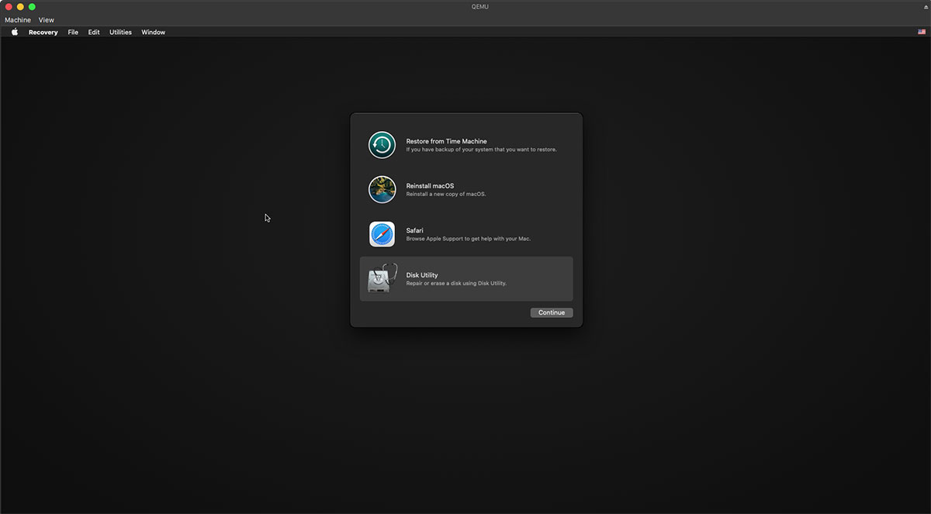This screenshot has height=514, width=931.
Task: Choose the 'Reinstall macOS' option label
Action: [x=430, y=186]
